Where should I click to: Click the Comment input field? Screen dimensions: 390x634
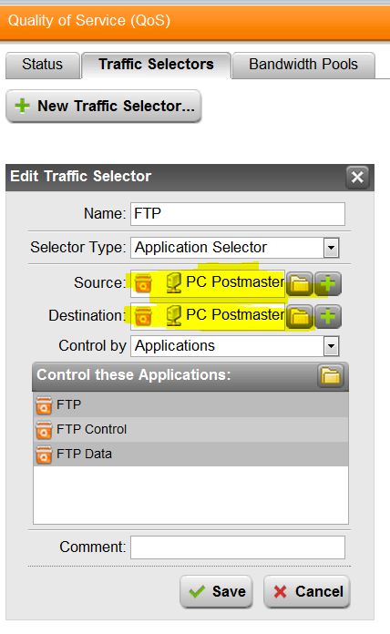(238, 547)
